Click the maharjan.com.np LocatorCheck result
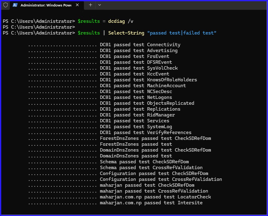 click(x=155, y=197)
